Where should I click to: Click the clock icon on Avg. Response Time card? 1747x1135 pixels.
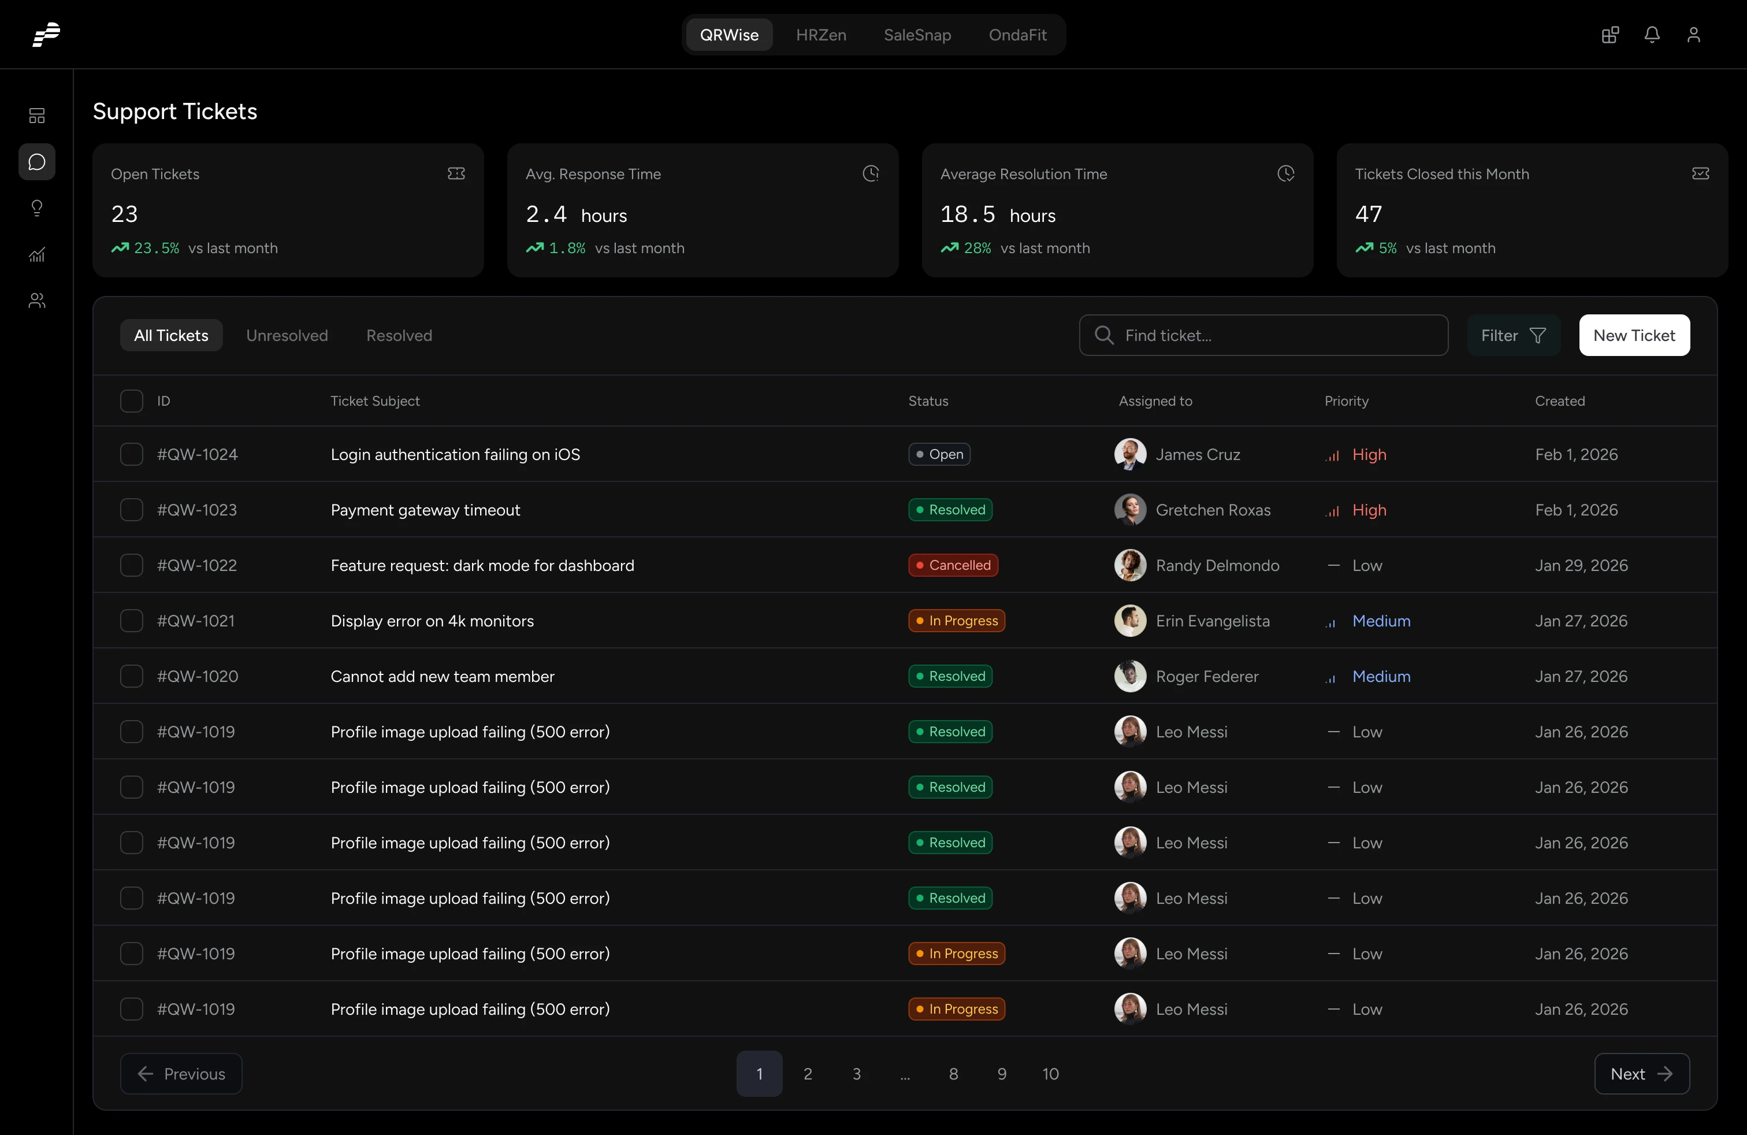coord(870,173)
